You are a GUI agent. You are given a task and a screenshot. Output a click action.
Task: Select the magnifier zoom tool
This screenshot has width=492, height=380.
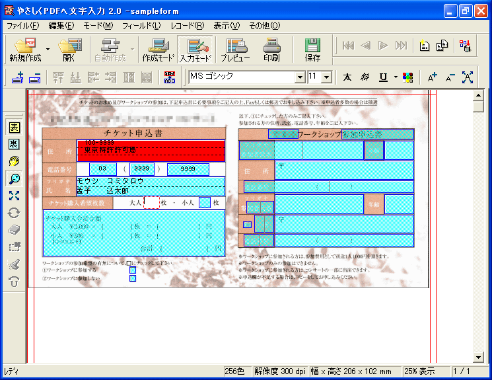coord(14,178)
